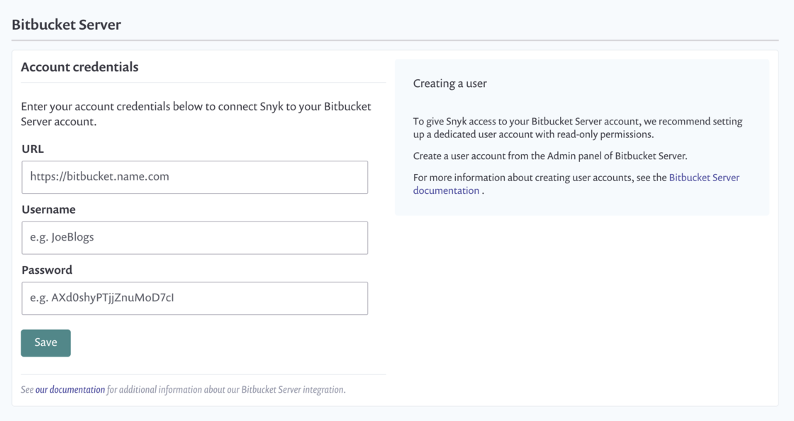Click the 'For more information about creating' text
The width and height of the screenshot is (794, 421).
539,178
